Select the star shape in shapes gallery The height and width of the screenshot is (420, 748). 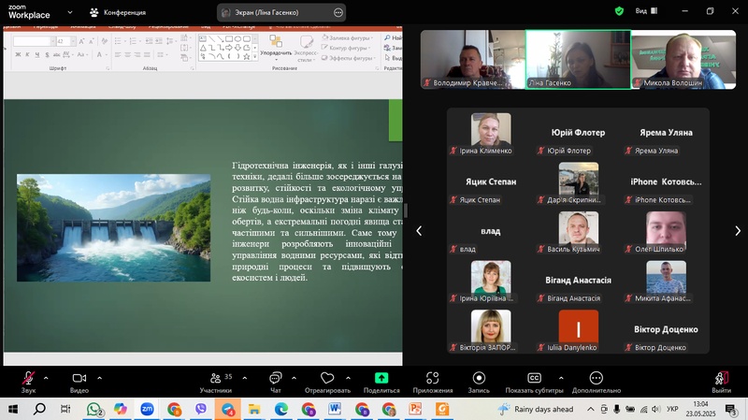[247, 56]
